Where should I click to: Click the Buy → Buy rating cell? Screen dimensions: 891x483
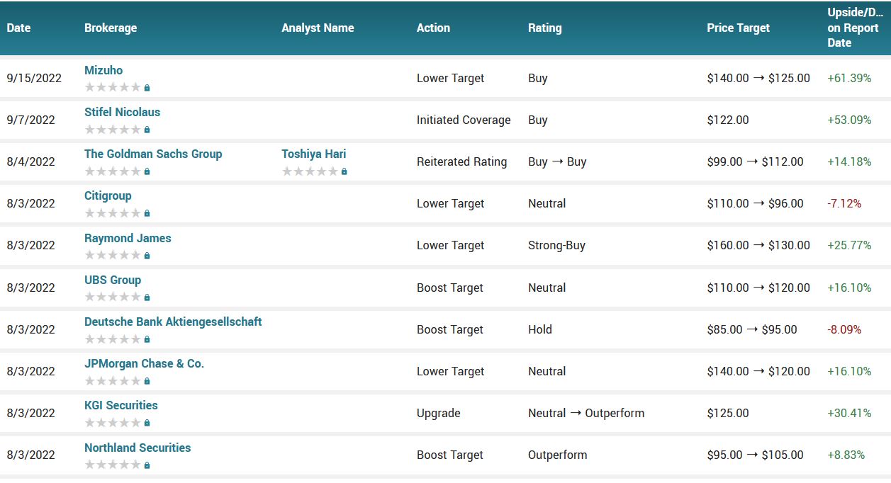point(557,161)
